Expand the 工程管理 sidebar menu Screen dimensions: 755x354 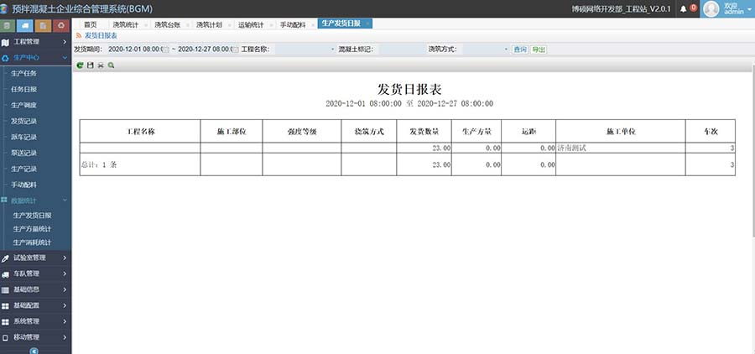click(35, 41)
